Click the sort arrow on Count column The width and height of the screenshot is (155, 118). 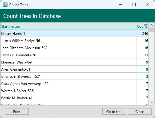click(x=146, y=26)
